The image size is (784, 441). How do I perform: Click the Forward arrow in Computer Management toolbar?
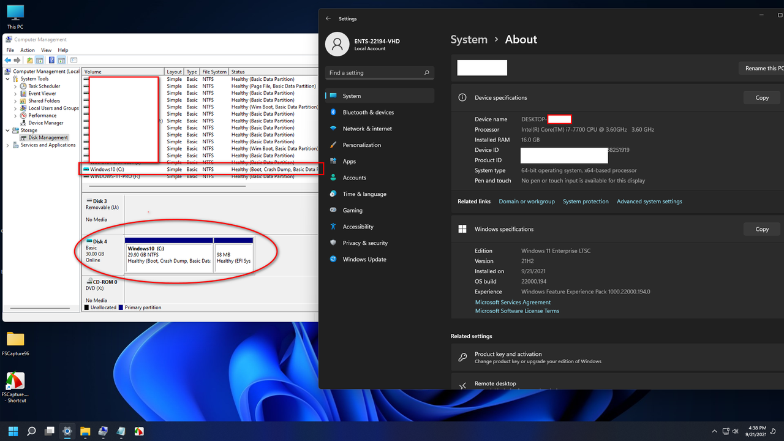click(x=17, y=60)
